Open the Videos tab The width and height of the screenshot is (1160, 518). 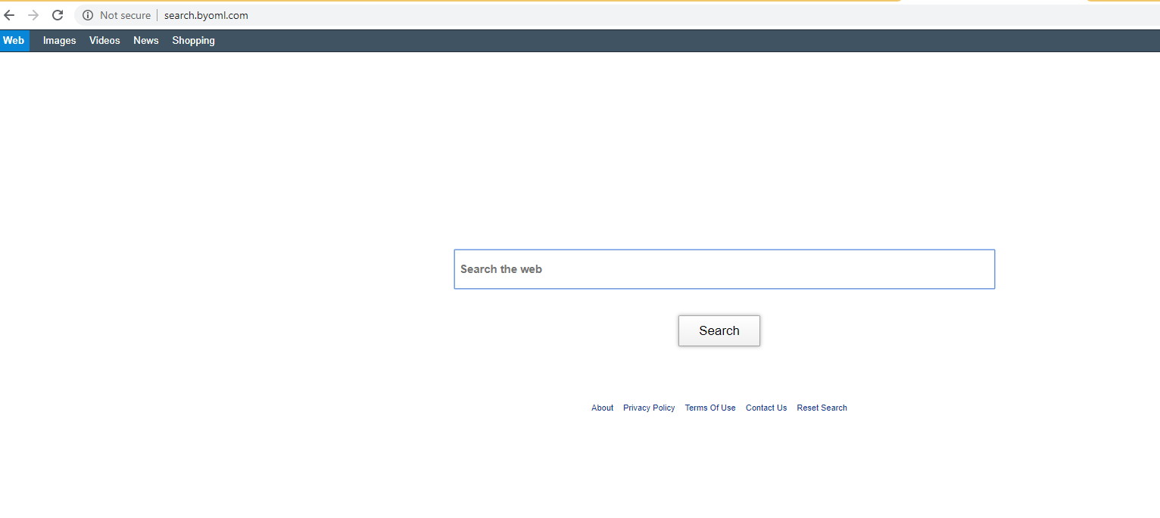tap(104, 41)
